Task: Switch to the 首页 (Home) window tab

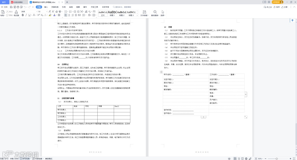Action: pyautogui.click(x=4, y=2)
